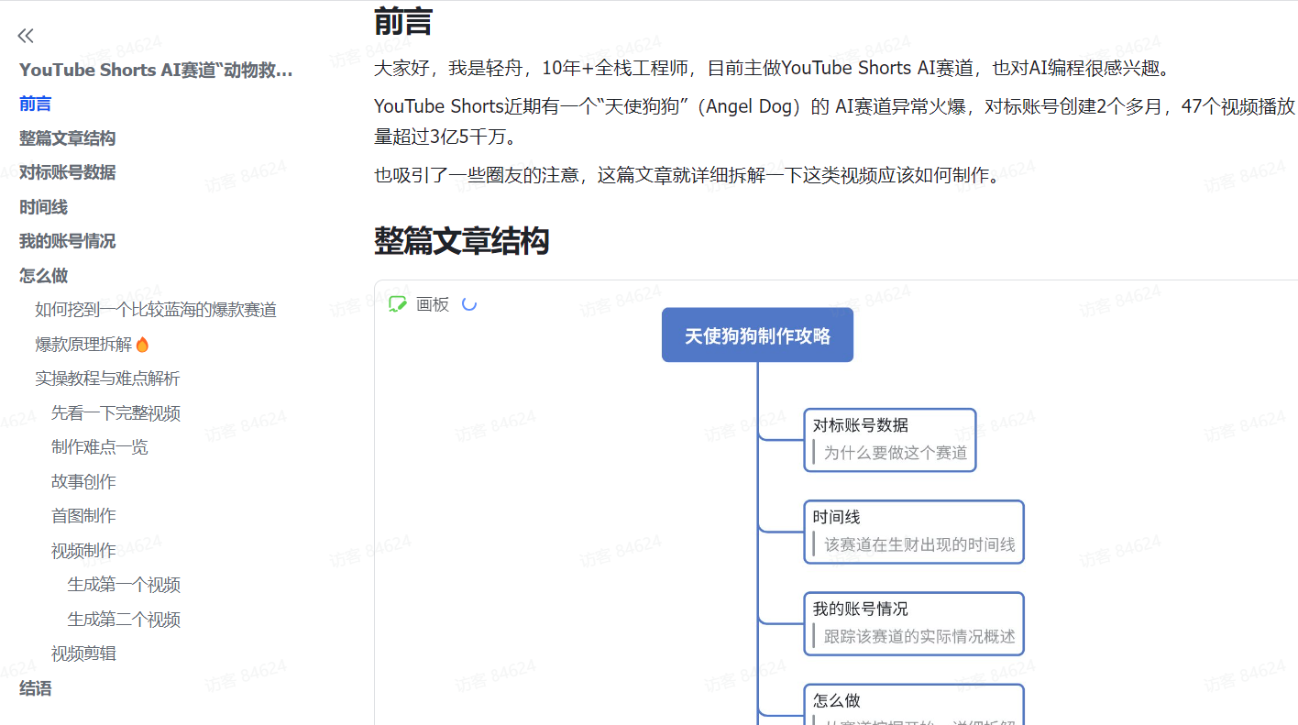
Task: Jump to 实操教程与难点解析
Action: click(107, 379)
